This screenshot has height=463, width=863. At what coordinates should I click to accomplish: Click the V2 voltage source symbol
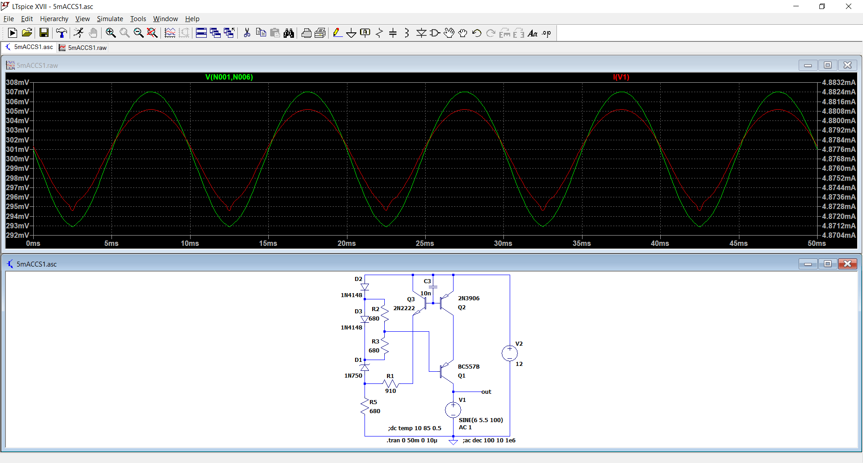click(x=510, y=353)
